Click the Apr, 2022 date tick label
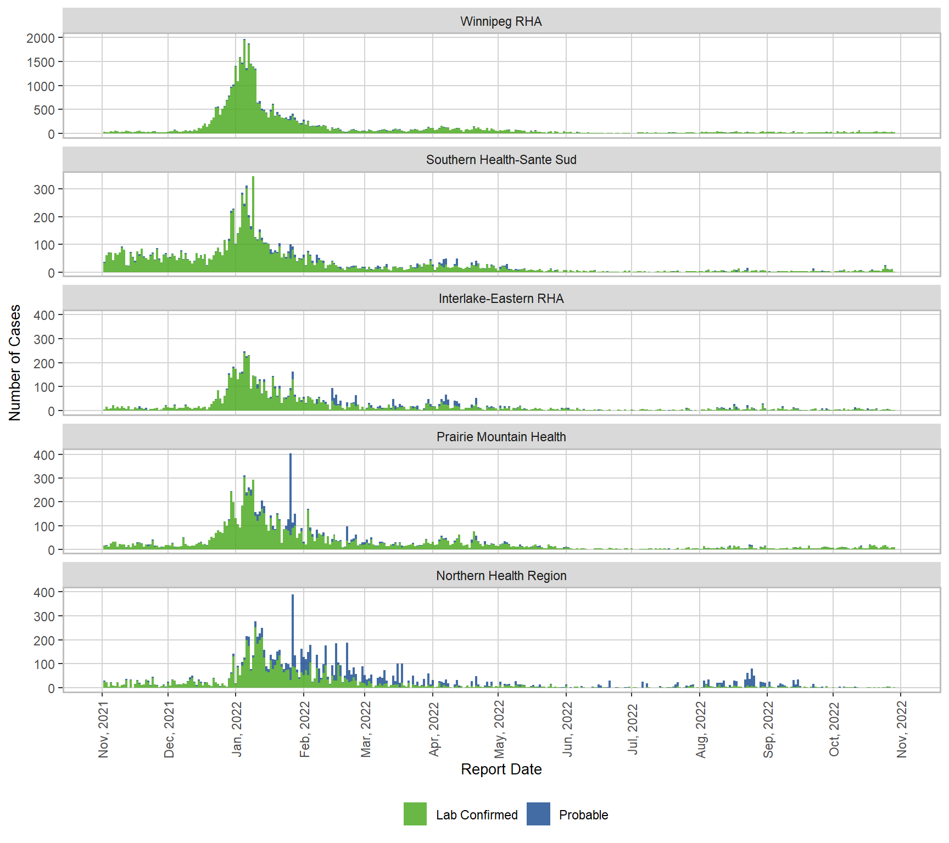 (x=434, y=729)
